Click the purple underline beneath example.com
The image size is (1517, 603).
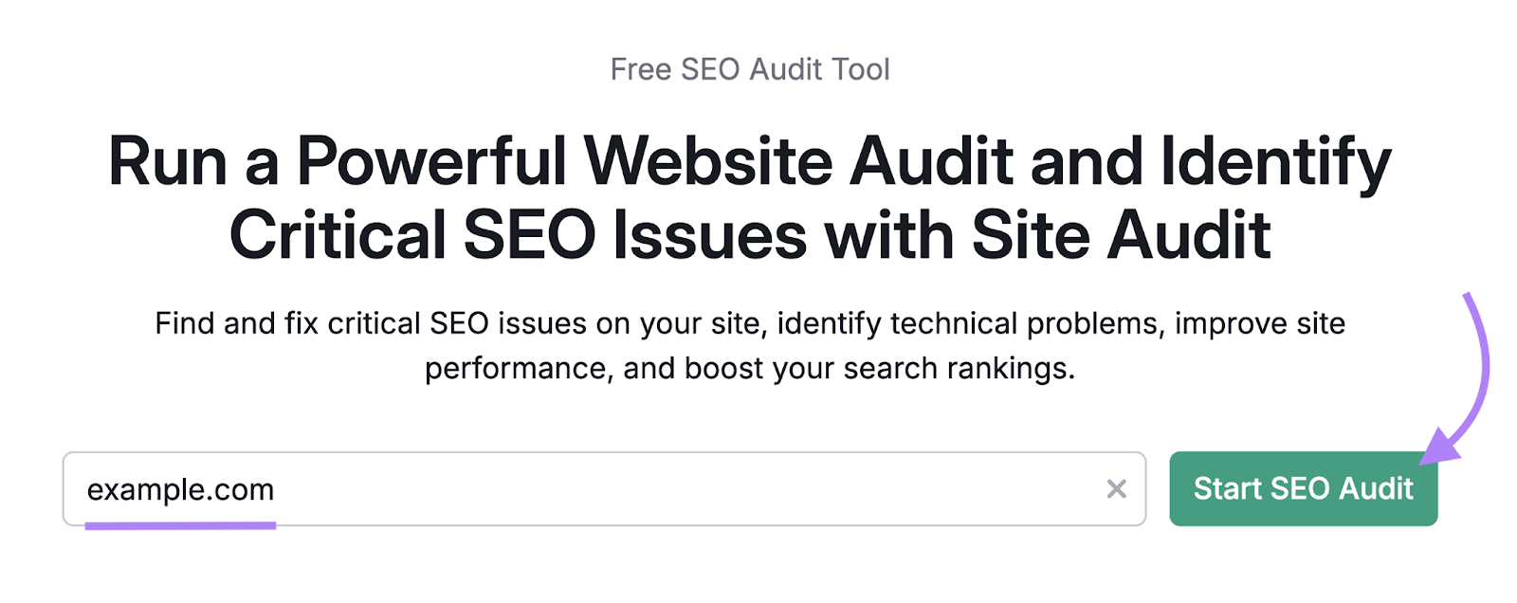click(180, 522)
